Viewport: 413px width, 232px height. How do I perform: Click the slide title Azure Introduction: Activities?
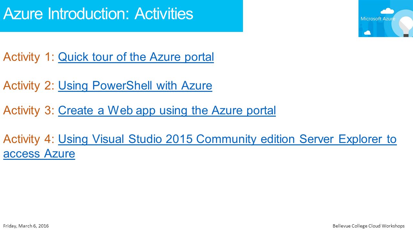tap(98, 14)
